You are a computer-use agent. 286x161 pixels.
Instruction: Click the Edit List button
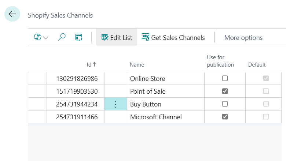tap(117, 37)
